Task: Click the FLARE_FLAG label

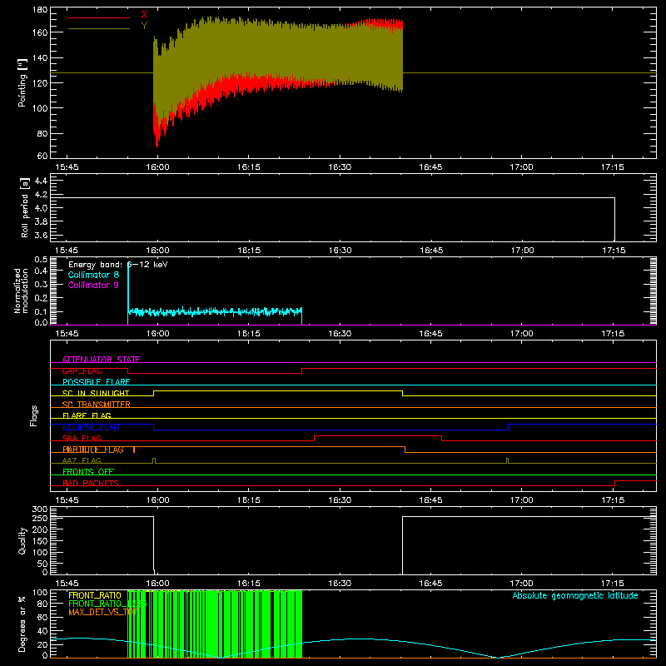Action: pyautogui.click(x=87, y=415)
